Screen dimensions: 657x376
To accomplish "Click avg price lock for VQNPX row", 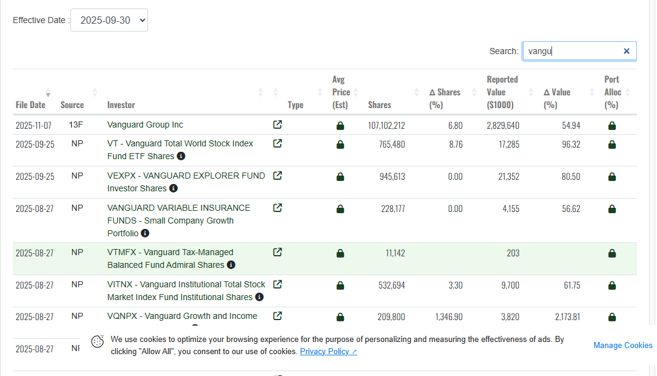I will click(340, 317).
